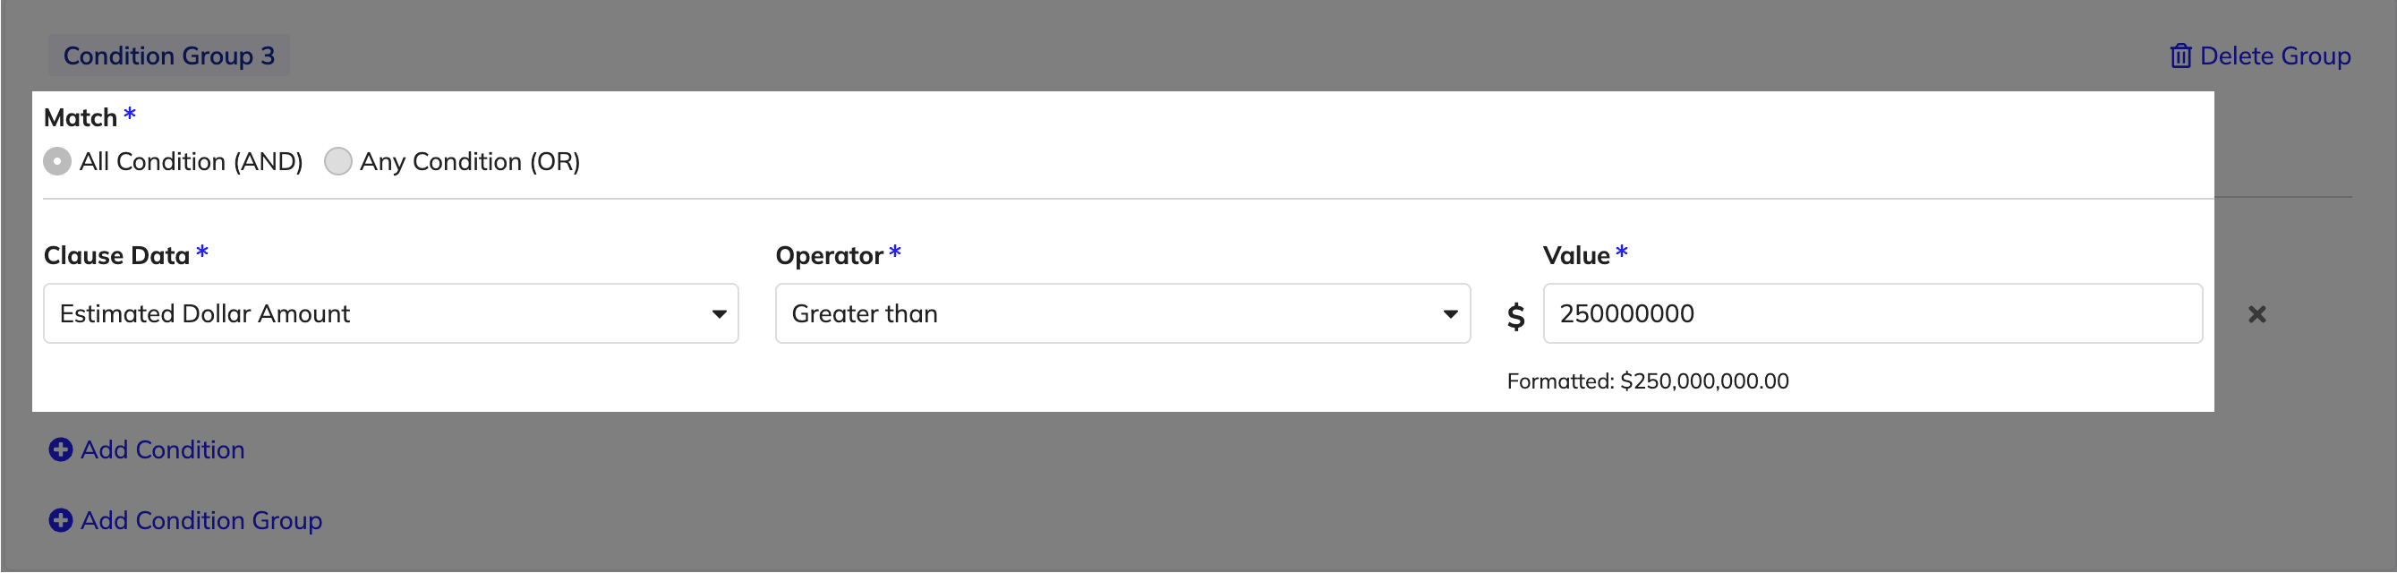2397x573 pixels.
Task: Remove the condition with the X icon
Action: [2256, 314]
